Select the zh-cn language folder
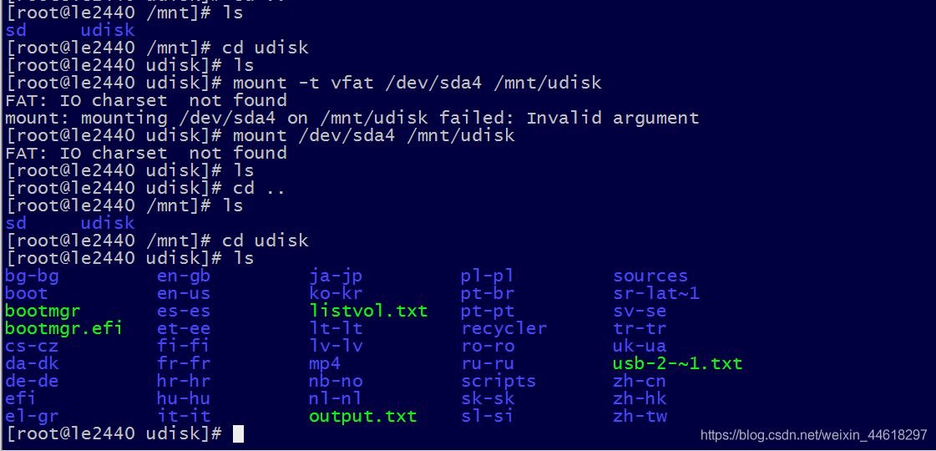Viewport: 936px width, 451px height. point(640,381)
